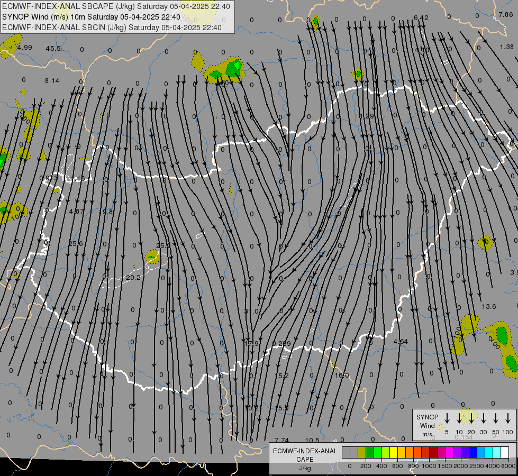This screenshot has height=476, width=518.
Task: Pick the white swatch ending the CAPE scale
Action: click(505, 452)
